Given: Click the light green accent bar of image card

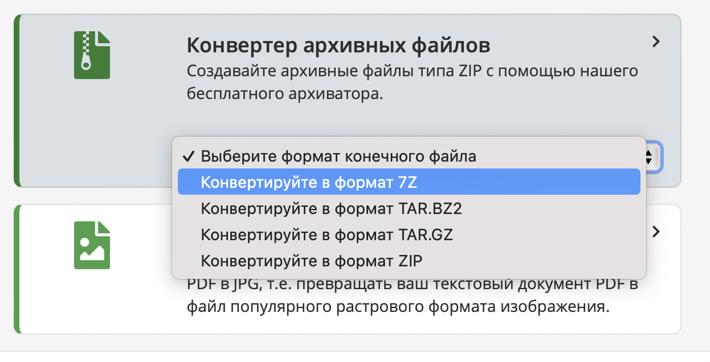Looking at the screenshot, I should click(18, 269).
